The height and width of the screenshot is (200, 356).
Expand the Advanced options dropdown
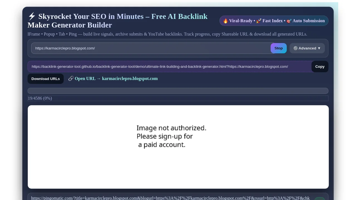coord(307,48)
